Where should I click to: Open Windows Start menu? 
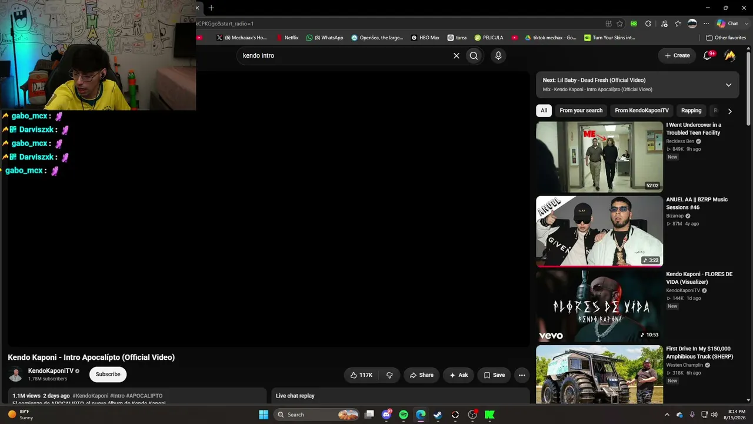pyautogui.click(x=264, y=415)
